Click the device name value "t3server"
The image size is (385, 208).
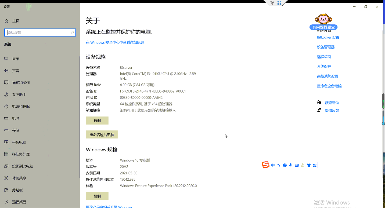click(126, 68)
